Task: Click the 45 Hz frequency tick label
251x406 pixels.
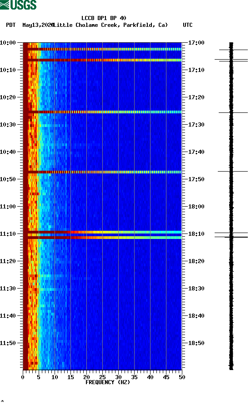Action: (166, 377)
